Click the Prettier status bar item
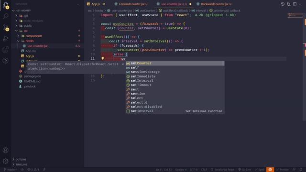Viewport: 306px width, 172px height. (x=283, y=170)
